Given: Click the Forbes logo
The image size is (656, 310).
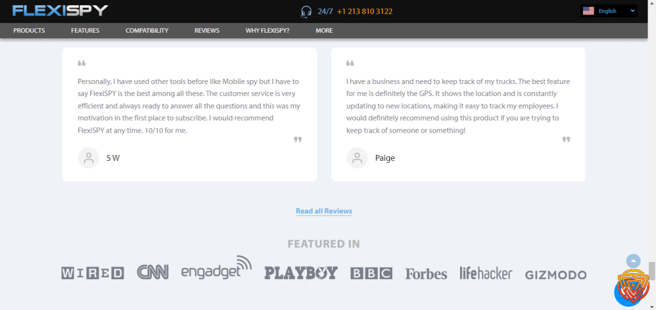Looking at the screenshot, I should pos(426,273).
